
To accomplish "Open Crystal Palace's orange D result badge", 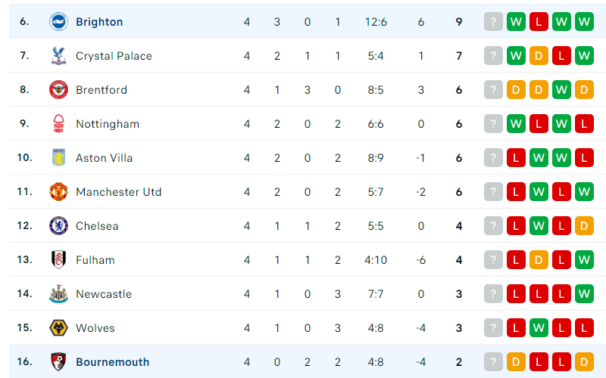I will click(x=539, y=55).
